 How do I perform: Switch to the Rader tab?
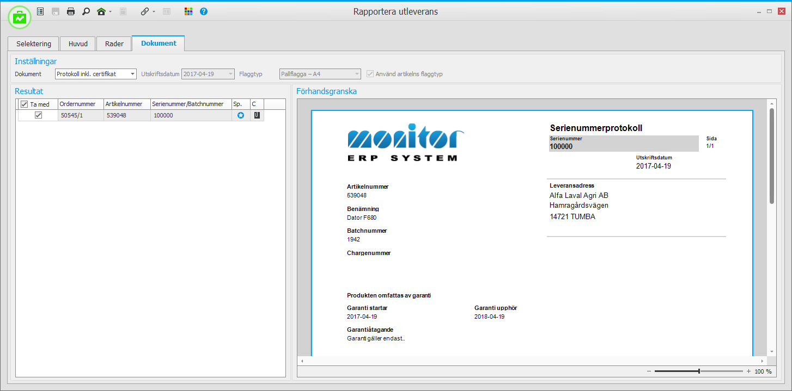click(x=114, y=44)
